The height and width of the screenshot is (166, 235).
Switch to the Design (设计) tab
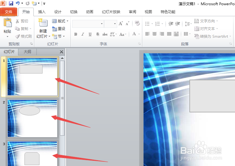coord(58,12)
